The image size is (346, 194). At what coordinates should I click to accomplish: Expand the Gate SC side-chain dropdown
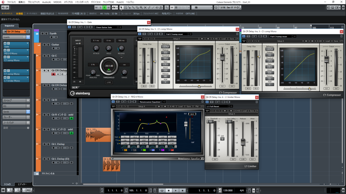click(x=75, y=88)
